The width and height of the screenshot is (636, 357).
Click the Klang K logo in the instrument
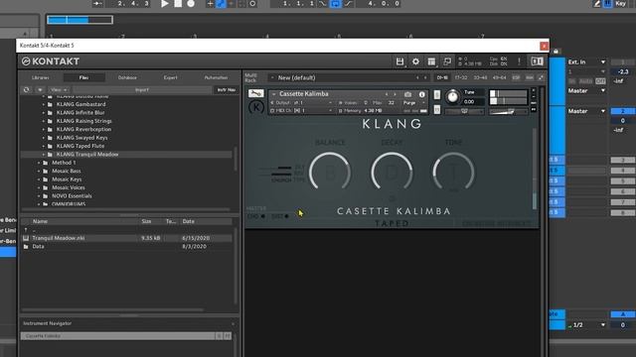(256, 108)
